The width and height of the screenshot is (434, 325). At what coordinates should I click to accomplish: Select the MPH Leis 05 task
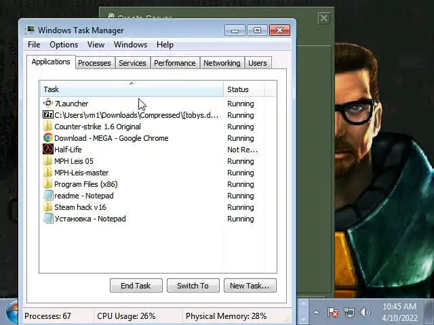click(x=74, y=161)
